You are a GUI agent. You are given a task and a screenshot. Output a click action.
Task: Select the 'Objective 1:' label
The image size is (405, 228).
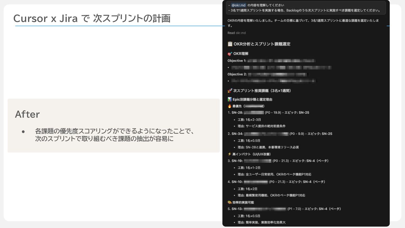(237, 61)
